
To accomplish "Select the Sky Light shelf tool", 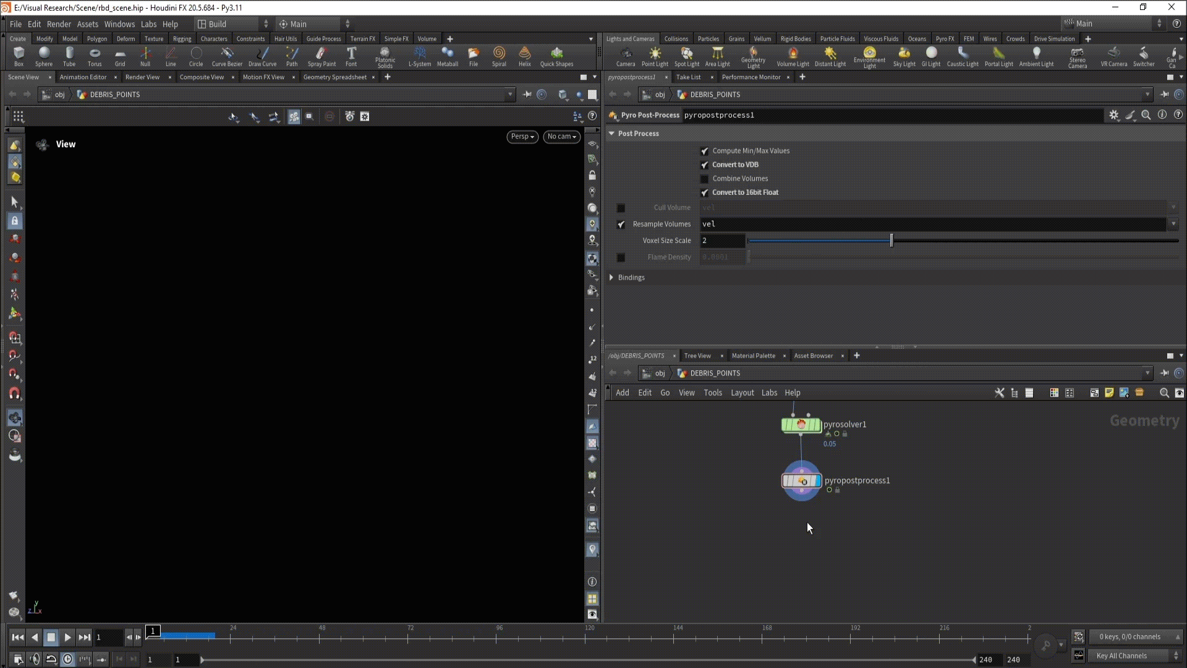I will coord(904,56).
